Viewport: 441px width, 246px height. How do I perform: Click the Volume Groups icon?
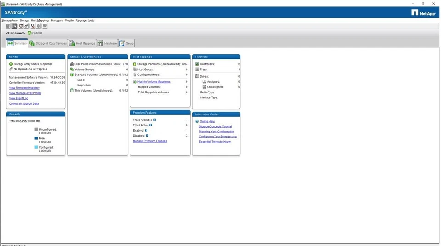[72, 69]
